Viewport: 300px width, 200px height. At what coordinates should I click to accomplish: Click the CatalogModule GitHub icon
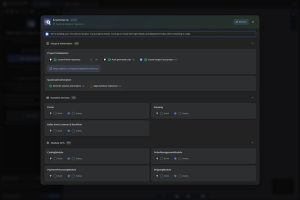pyautogui.click(x=50, y=158)
